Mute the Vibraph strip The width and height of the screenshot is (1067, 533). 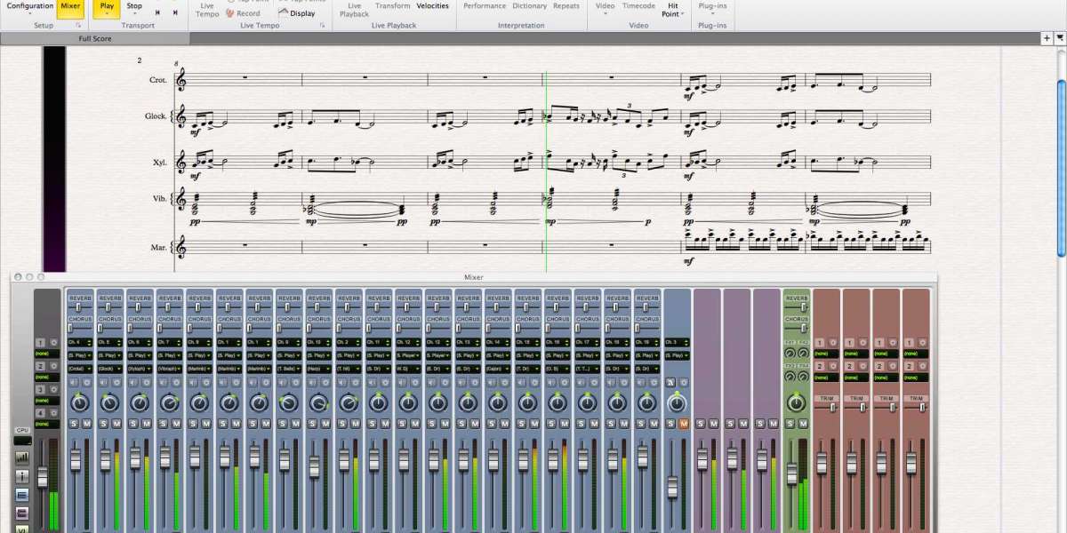point(177,424)
